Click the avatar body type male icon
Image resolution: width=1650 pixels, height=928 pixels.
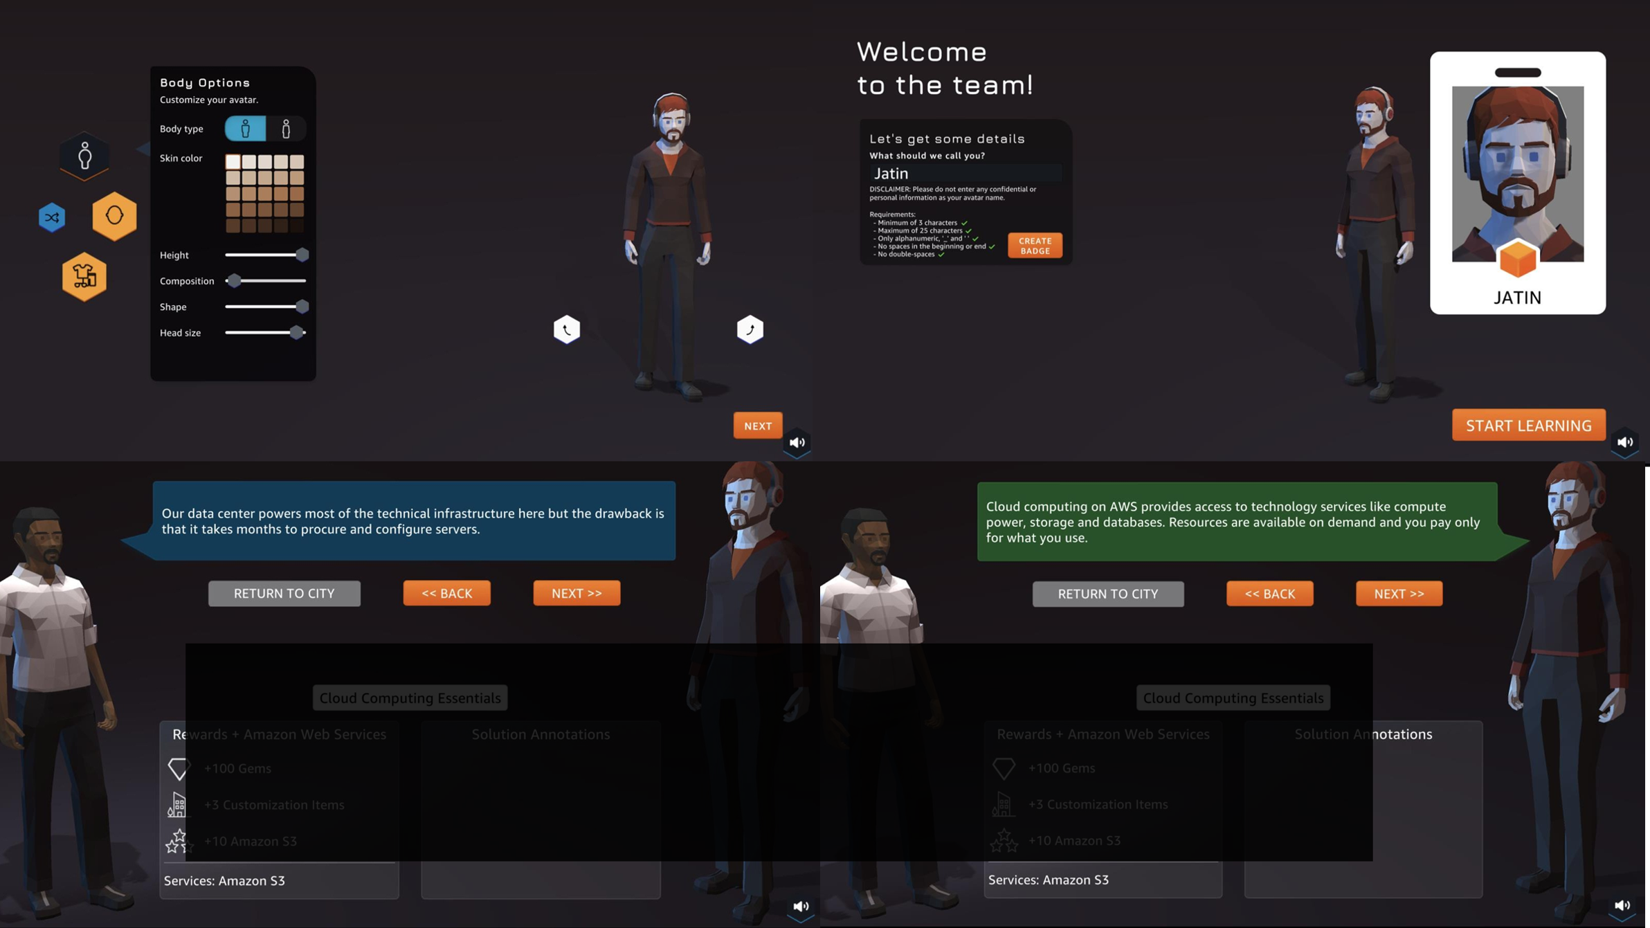pos(246,128)
